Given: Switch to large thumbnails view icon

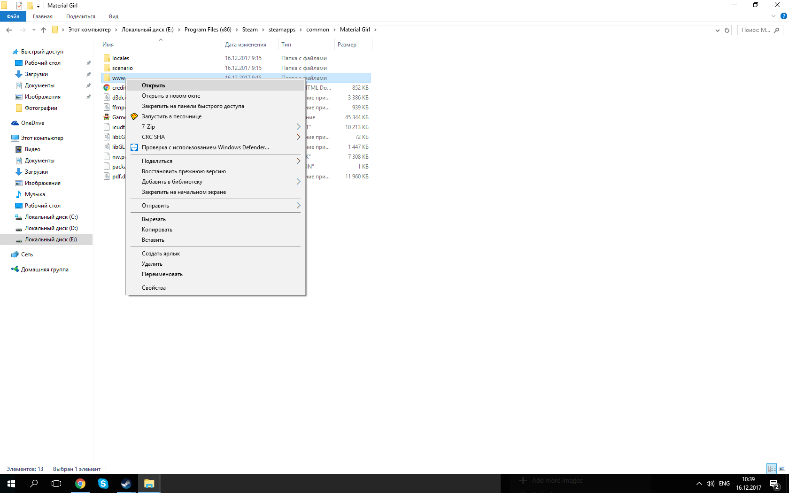Looking at the screenshot, I should (782, 469).
